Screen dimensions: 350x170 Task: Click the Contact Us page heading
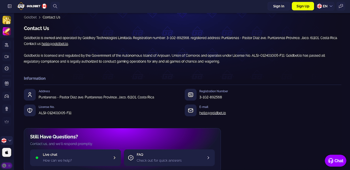click(36, 28)
